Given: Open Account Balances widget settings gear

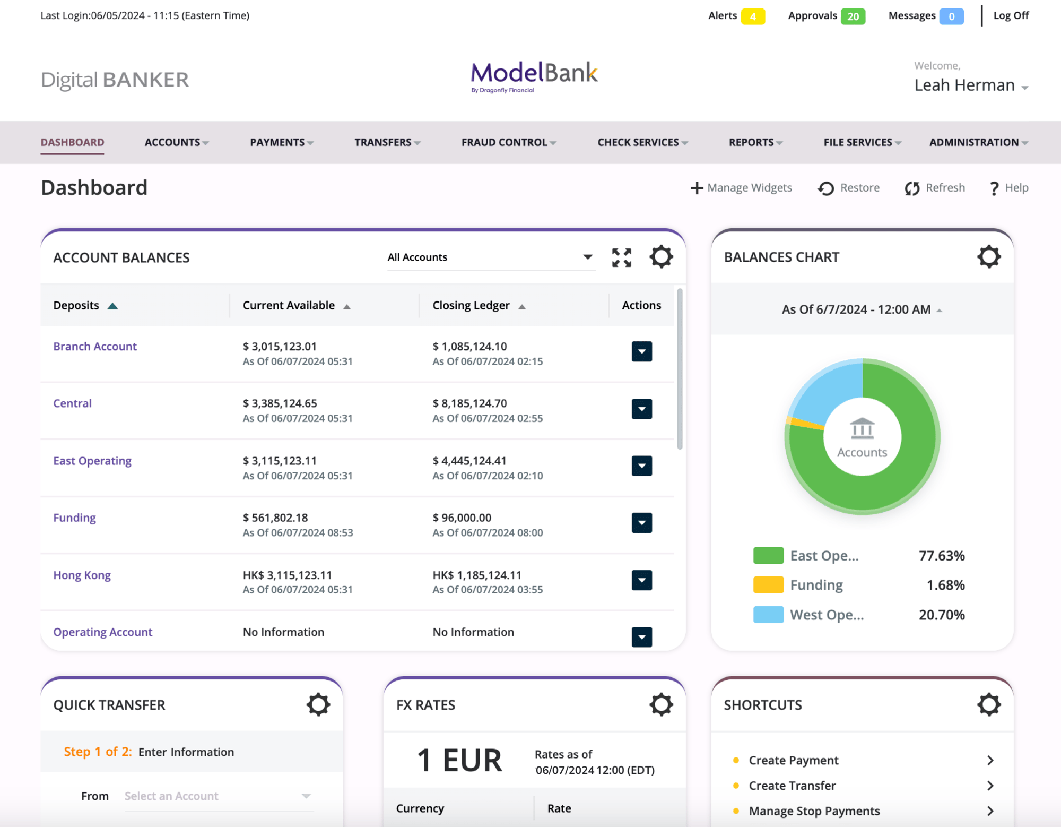Looking at the screenshot, I should (661, 257).
